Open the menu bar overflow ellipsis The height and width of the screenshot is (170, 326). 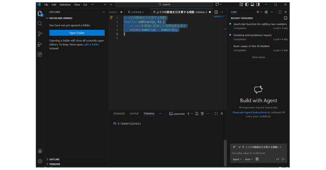click(93, 5)
